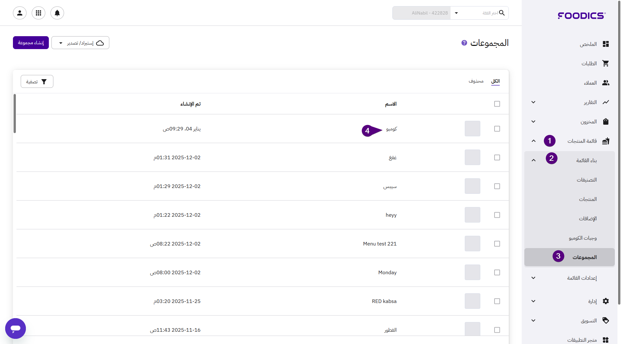Open the apps grid icon
621x344 pixels.
click(x=38, y=13)
